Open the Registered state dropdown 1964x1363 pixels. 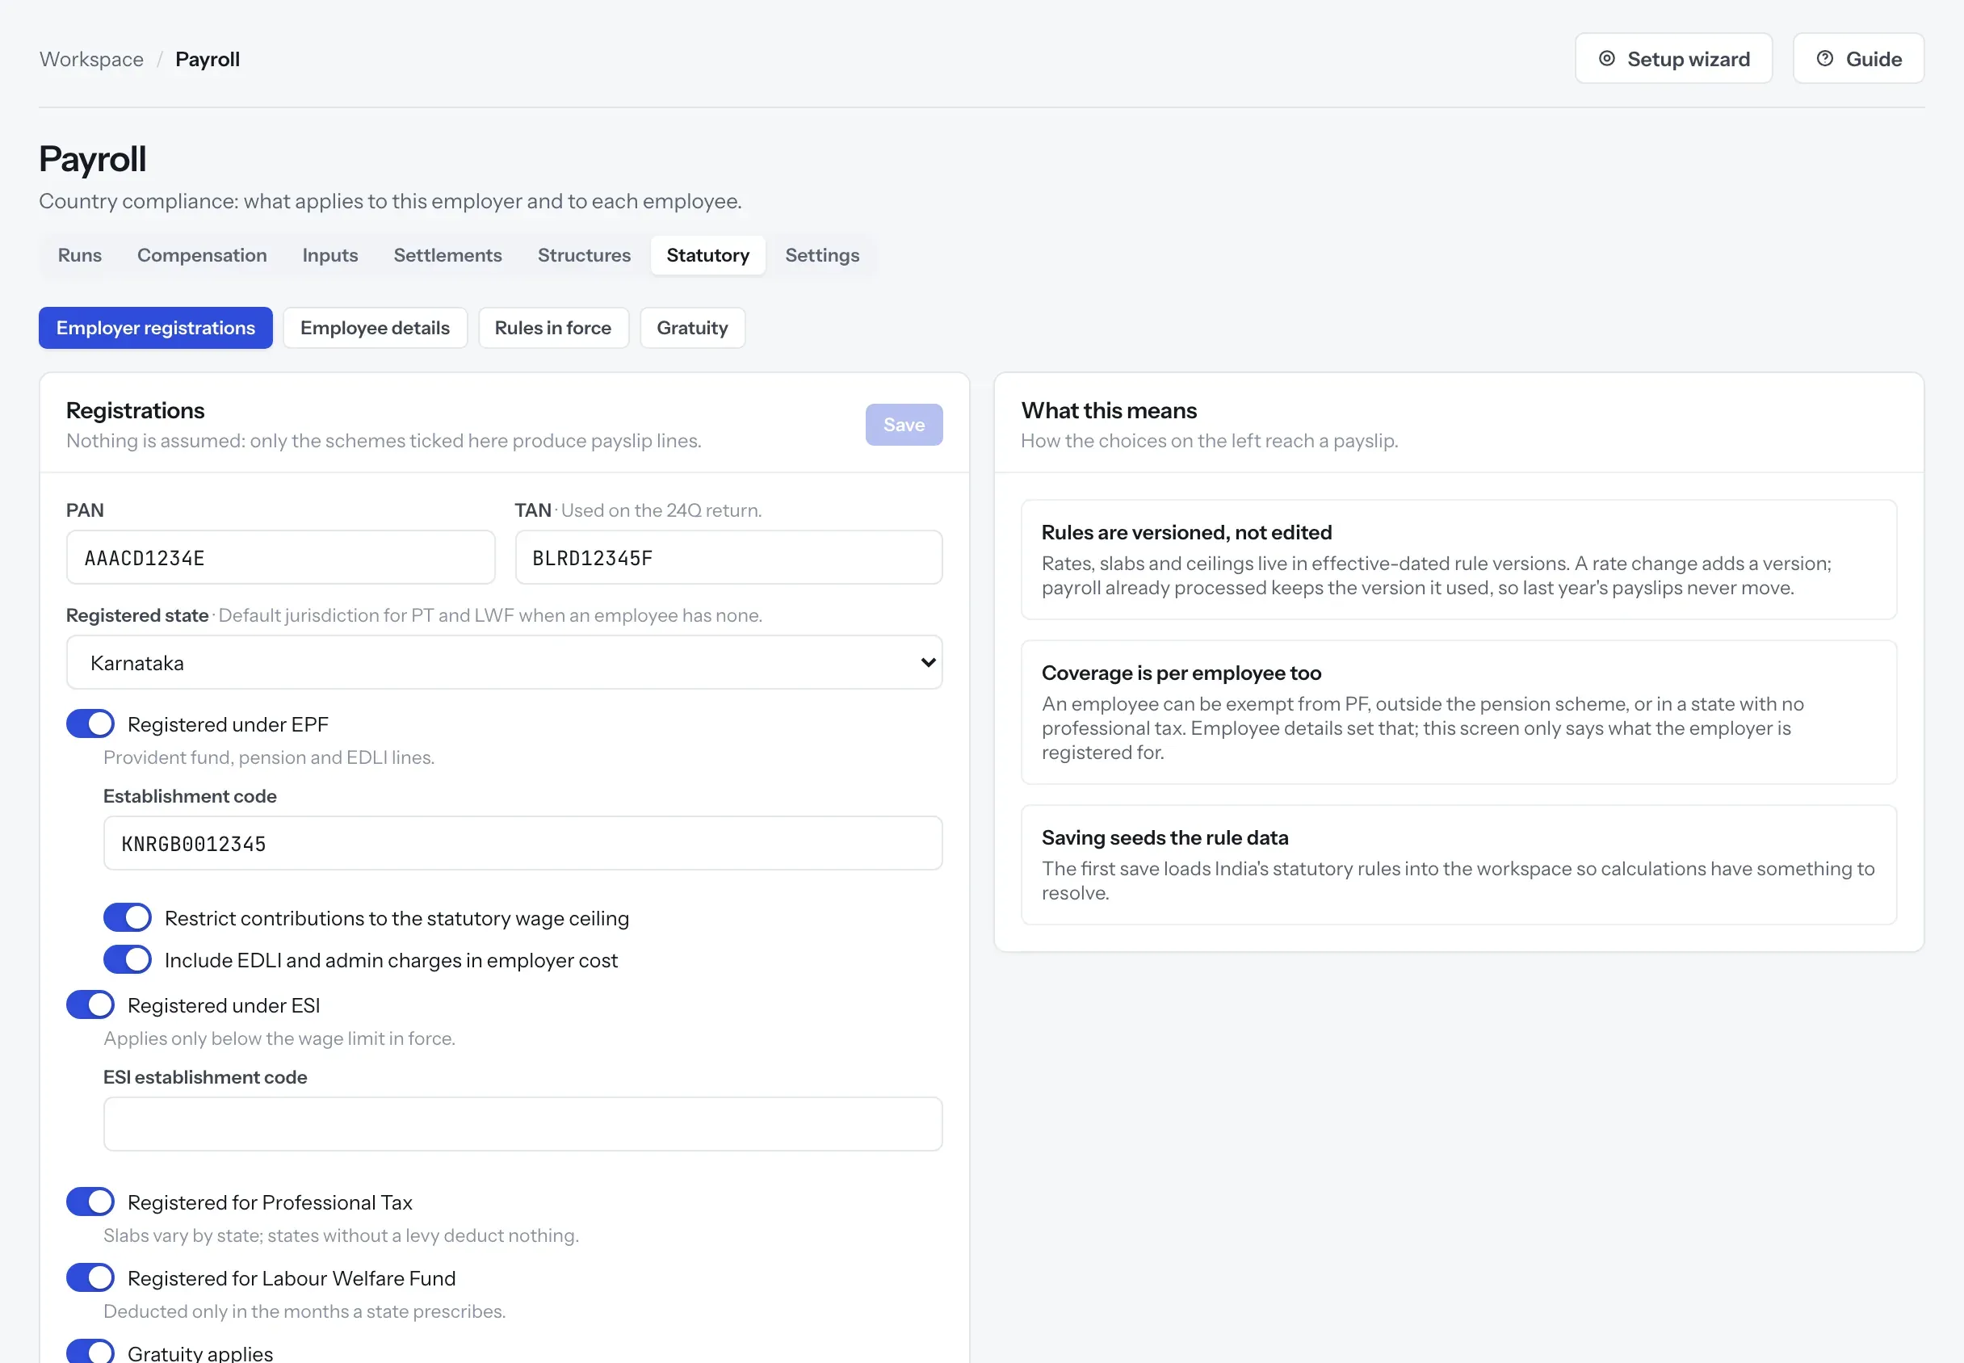505,663
